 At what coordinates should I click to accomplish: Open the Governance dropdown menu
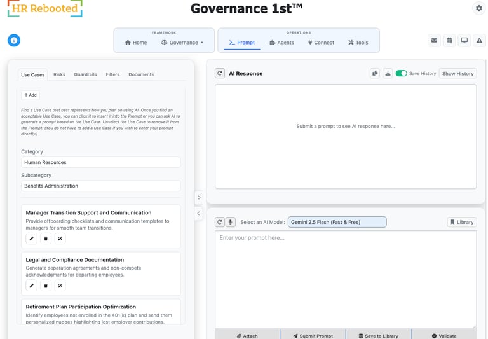click(182, 43)
